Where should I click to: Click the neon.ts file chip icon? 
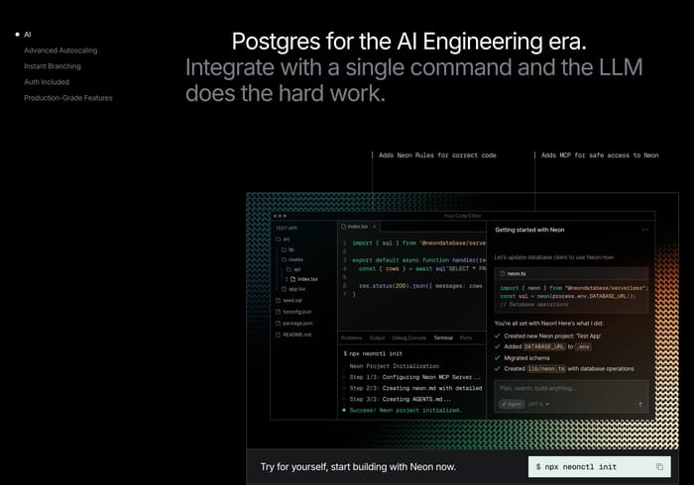tap(503, 274)
